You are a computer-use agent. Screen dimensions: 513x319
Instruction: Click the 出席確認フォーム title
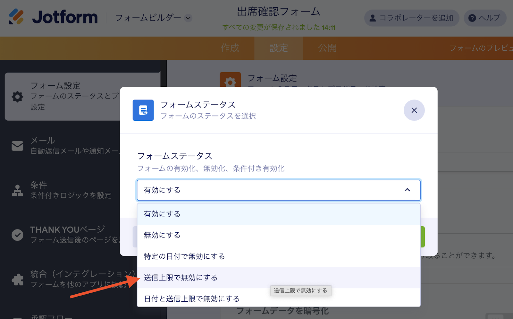tap(279, 12)
